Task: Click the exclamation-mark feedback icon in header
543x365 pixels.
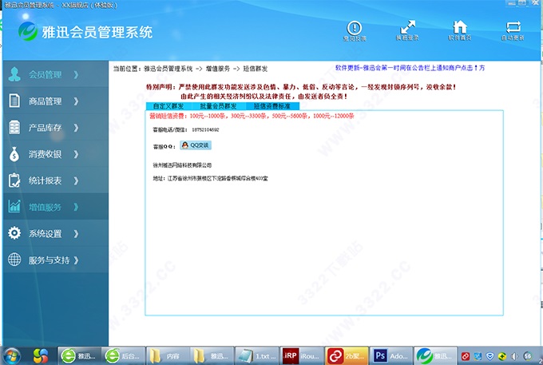Action: 355,28
